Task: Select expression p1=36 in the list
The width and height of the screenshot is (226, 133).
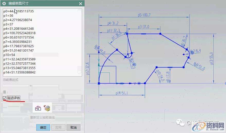Action: click(8, 16)
